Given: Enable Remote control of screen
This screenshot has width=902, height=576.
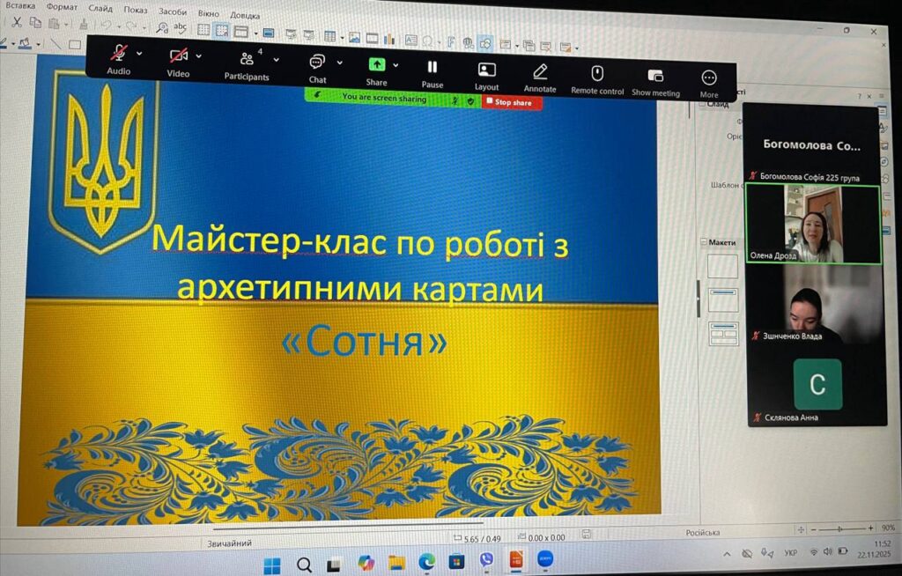Looking at the screenshot, I should click(597, 74).
